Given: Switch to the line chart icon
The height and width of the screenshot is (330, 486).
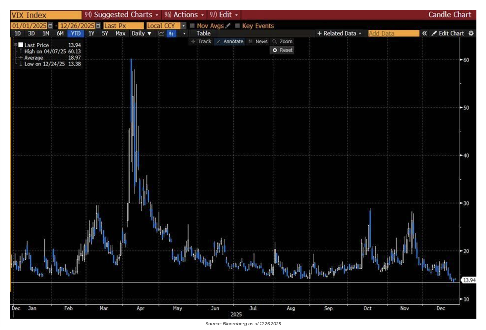Looking at the screenshot, I should pyautogui.click(x=161, y=33).
